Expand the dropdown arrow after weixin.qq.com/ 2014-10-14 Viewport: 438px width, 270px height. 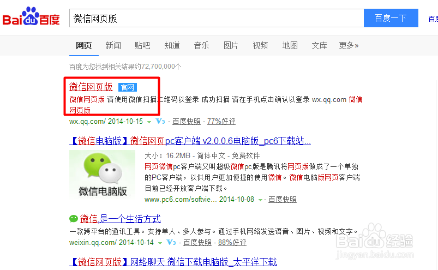[160, 243]
